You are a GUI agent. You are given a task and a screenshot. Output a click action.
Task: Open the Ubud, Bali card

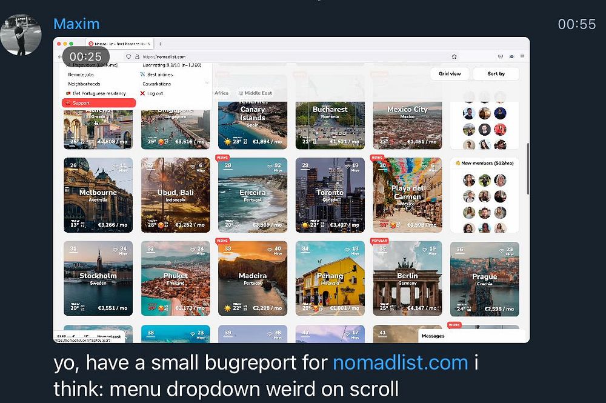click(176, 195)
